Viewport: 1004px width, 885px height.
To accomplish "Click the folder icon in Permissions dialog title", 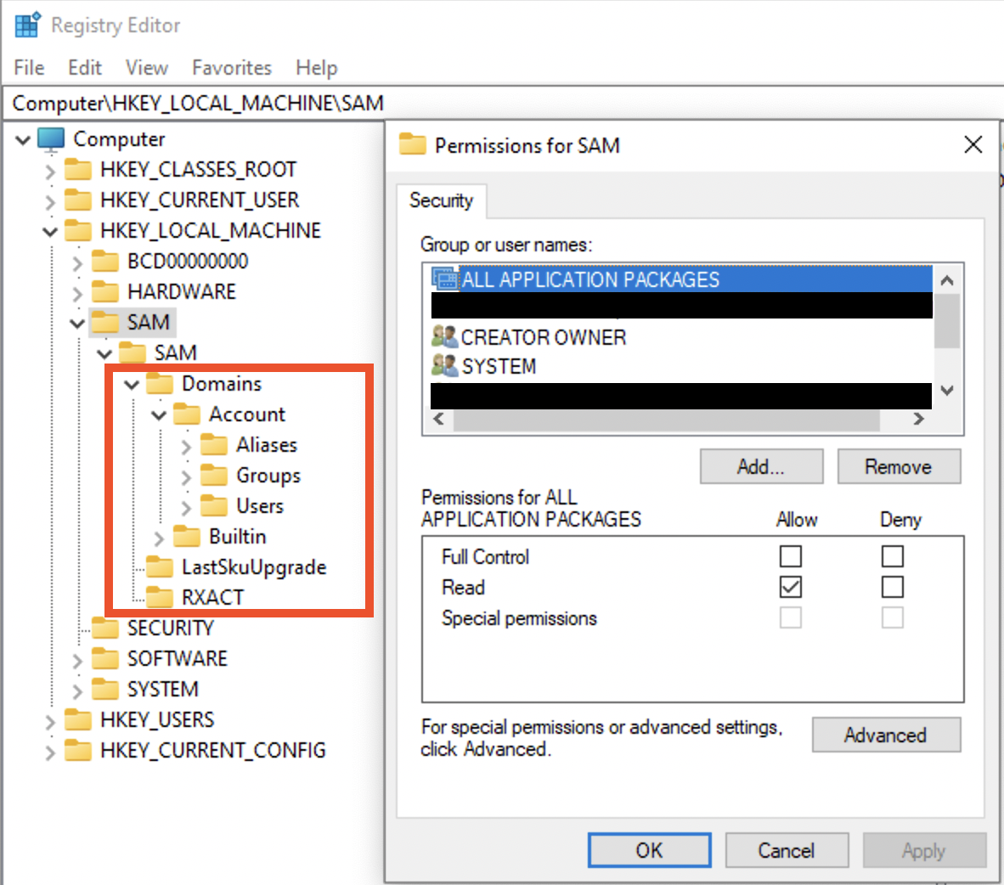I will pos(412,144).
